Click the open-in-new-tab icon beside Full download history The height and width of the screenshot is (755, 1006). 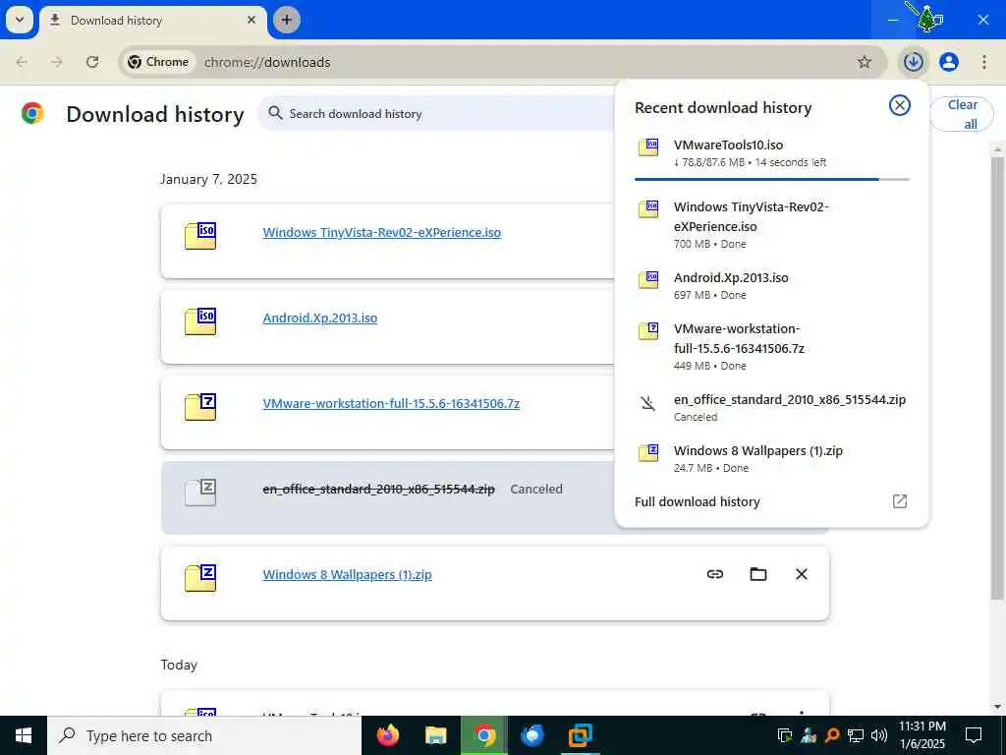pyautogui.click(x=900, y=501)
